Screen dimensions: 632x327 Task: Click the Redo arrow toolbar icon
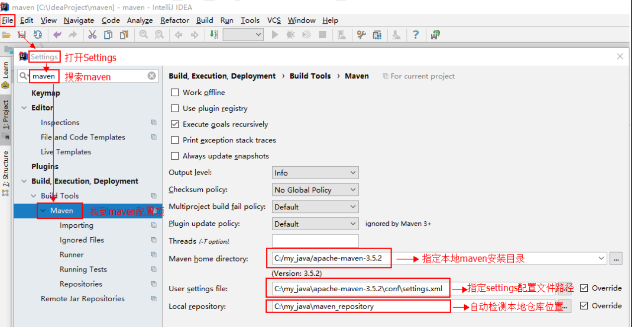[x=73, y=35]
